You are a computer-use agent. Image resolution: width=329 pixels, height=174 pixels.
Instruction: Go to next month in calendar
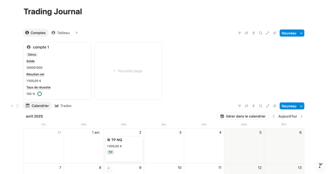point(302,116)
